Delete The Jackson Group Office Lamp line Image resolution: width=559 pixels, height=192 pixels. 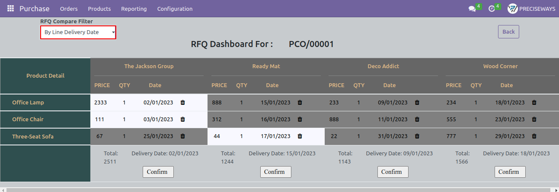pos(182,103)
